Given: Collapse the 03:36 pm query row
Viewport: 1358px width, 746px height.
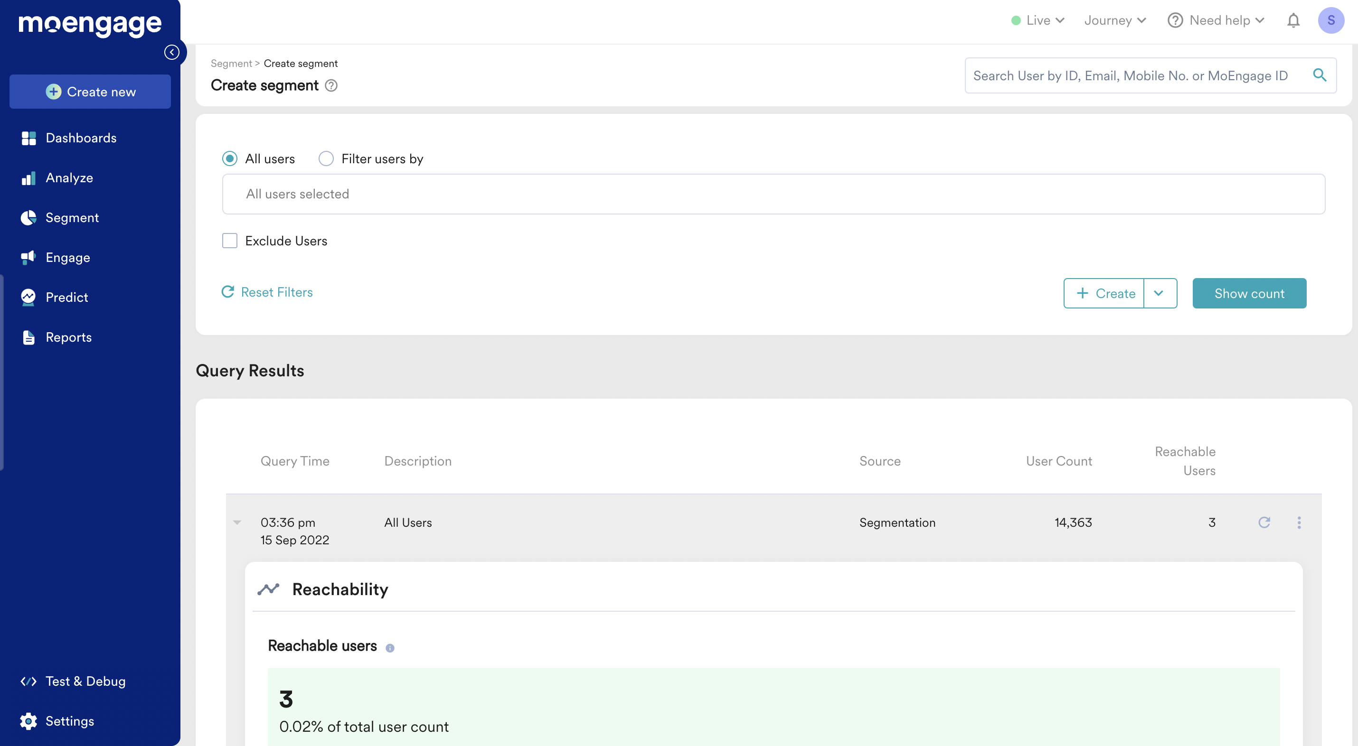Looking at the screenshot, I should coord(237,522).
